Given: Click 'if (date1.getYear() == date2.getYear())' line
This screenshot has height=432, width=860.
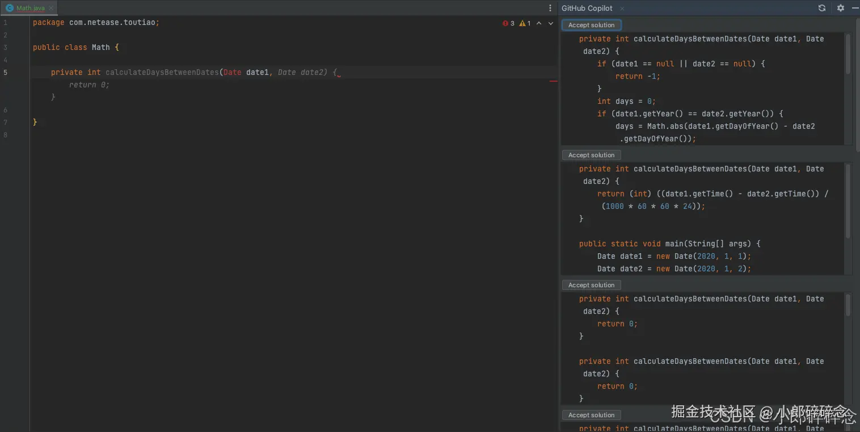Looking at the screenshot, I should 690,114.
